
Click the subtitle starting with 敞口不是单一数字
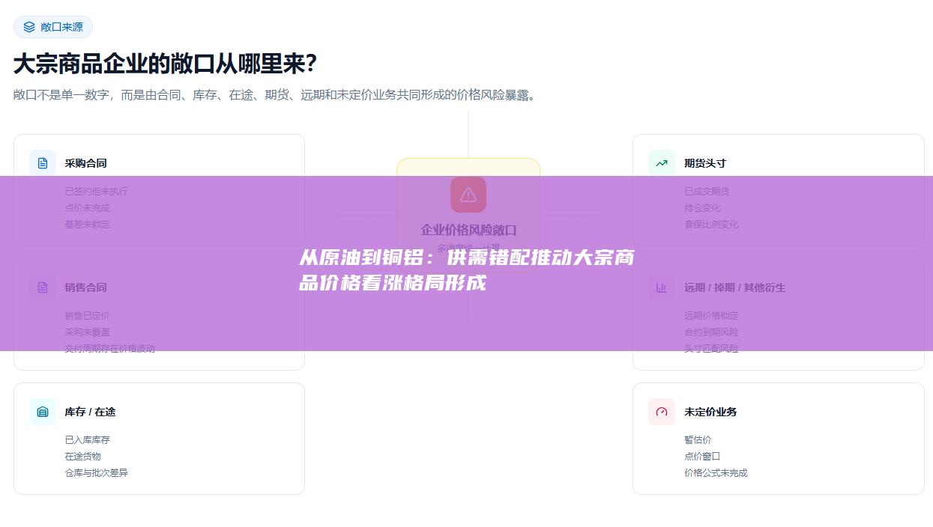[275, 95]
